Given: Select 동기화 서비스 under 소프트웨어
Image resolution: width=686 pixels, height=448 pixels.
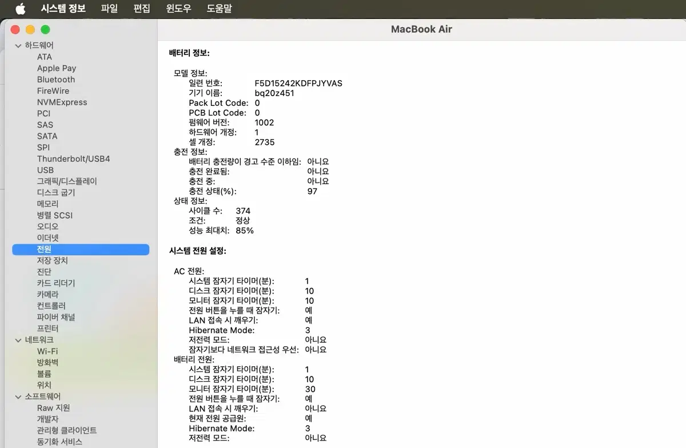Looking at the screenshot, I should (x=59, y=442).
